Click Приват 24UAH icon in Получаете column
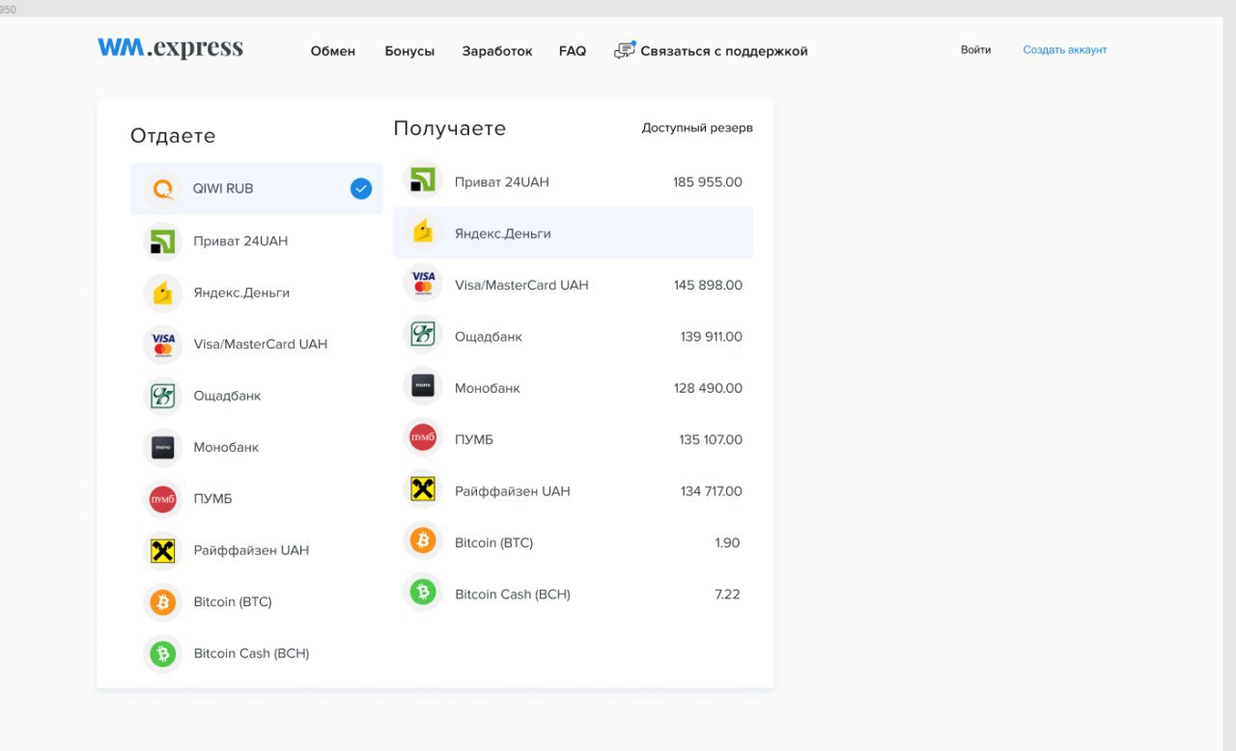The image size is (1236, 751). pos(423,181)
